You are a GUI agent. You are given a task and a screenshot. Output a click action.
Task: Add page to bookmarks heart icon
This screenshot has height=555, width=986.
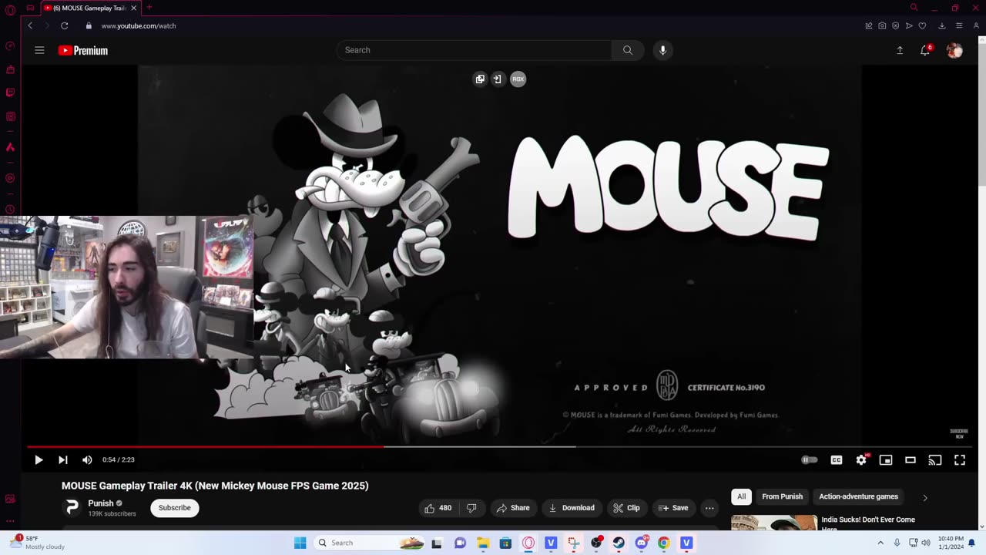click(x=922, y=25)
